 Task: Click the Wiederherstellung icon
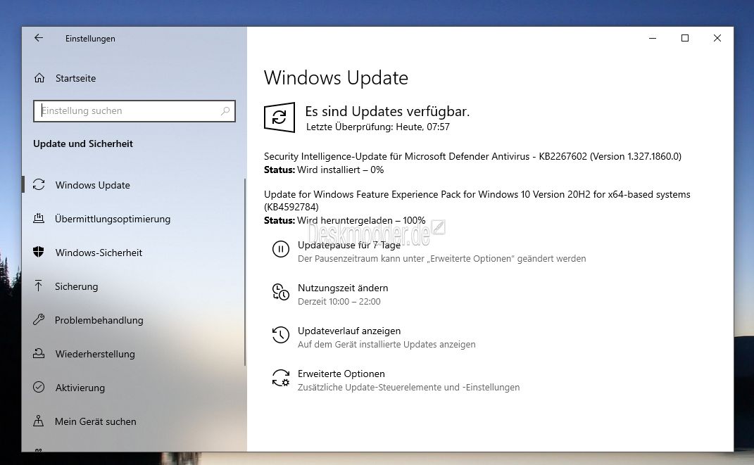[39, 354]
